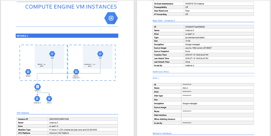The width and height of the screenshot is (271, 136).
Task: Click the Boot Disk - instance-2 heading
Action: [164, 20]
